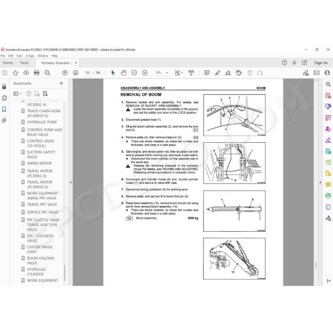Click the Save file icon
Image resolution: width=333 pixels, height=333 pixels.
(5, 73)
